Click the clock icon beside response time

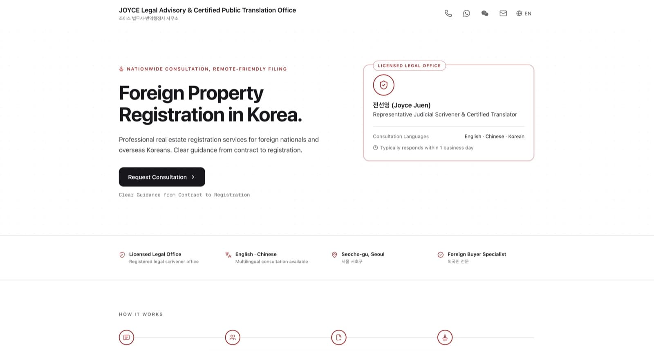point(375,148)
